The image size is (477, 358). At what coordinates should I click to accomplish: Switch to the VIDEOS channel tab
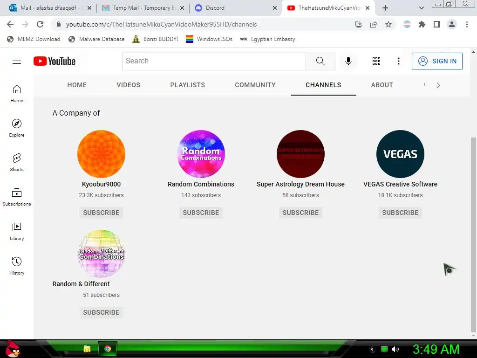coord(129,85)
